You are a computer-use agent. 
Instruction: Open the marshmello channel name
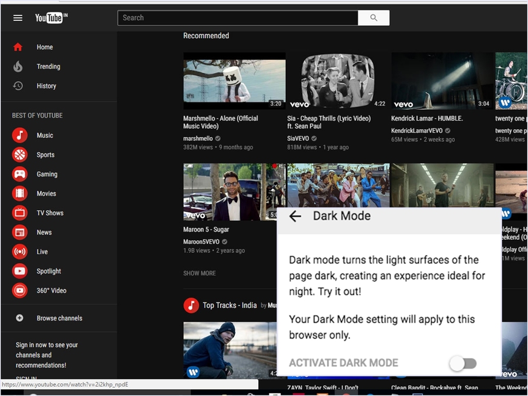tap(198, 138)
